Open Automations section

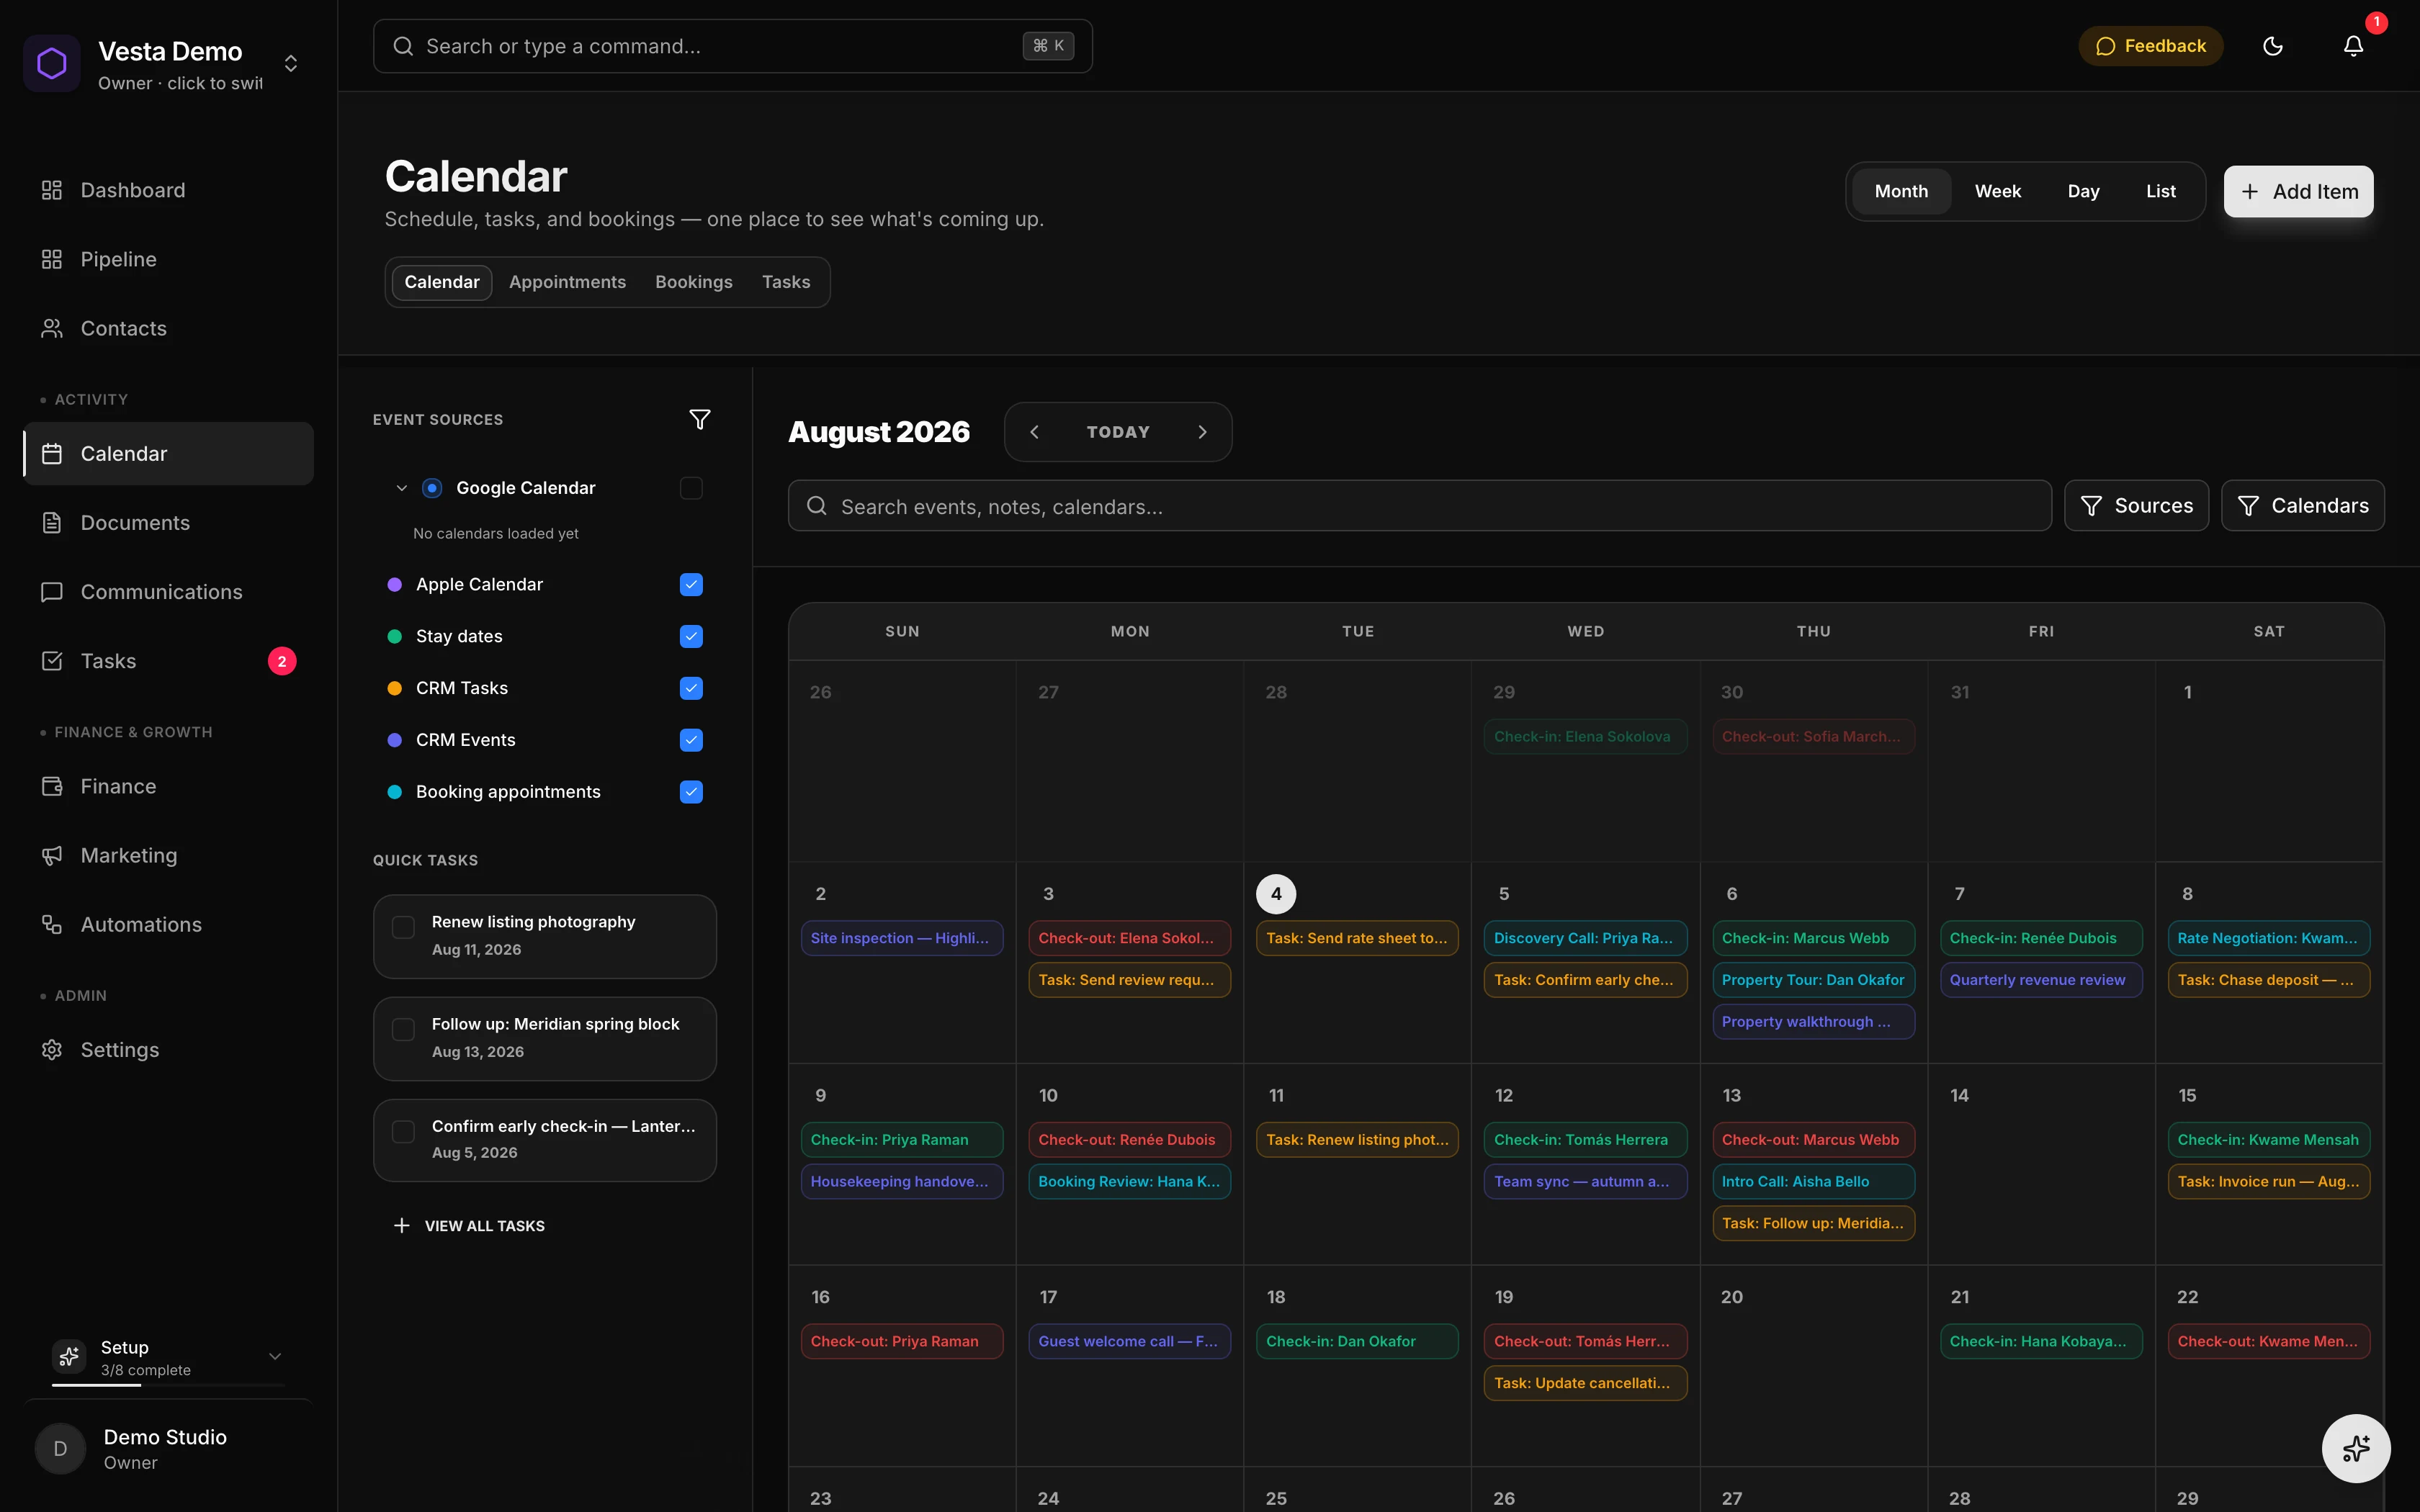coord(168,925)
